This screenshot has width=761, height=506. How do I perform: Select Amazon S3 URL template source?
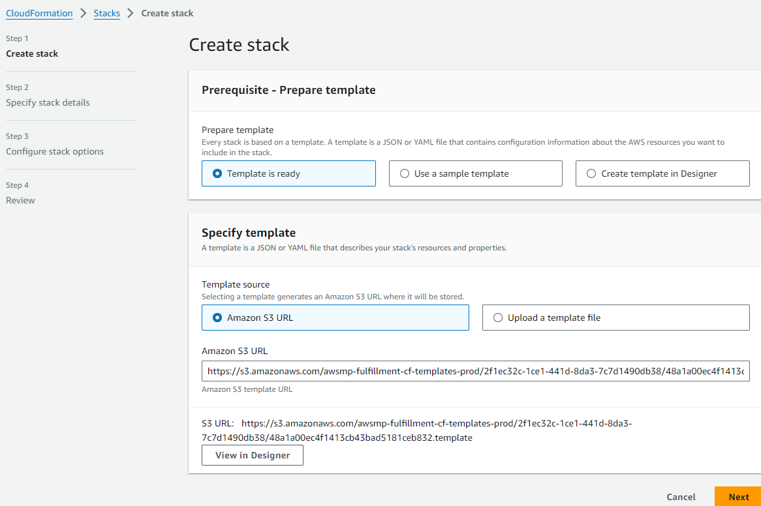[335, 318]
